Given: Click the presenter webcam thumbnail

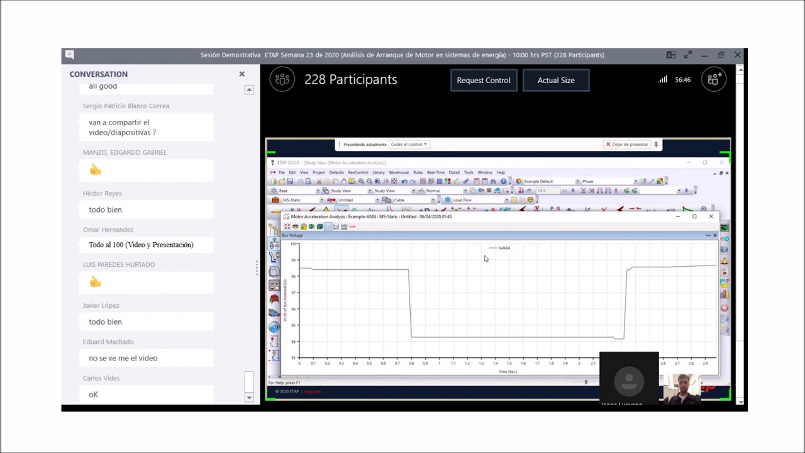Looking at the screenshot, I should point(682,388).
